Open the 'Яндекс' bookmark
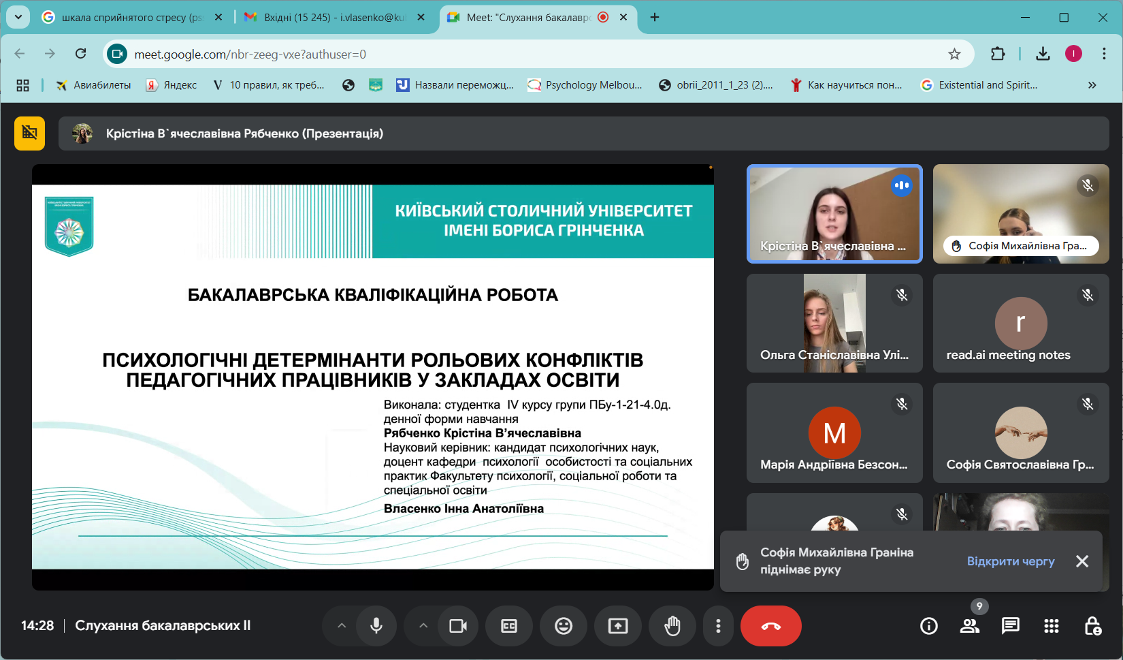Viewport: 1123px width, 660px height. tap(172, 85)
